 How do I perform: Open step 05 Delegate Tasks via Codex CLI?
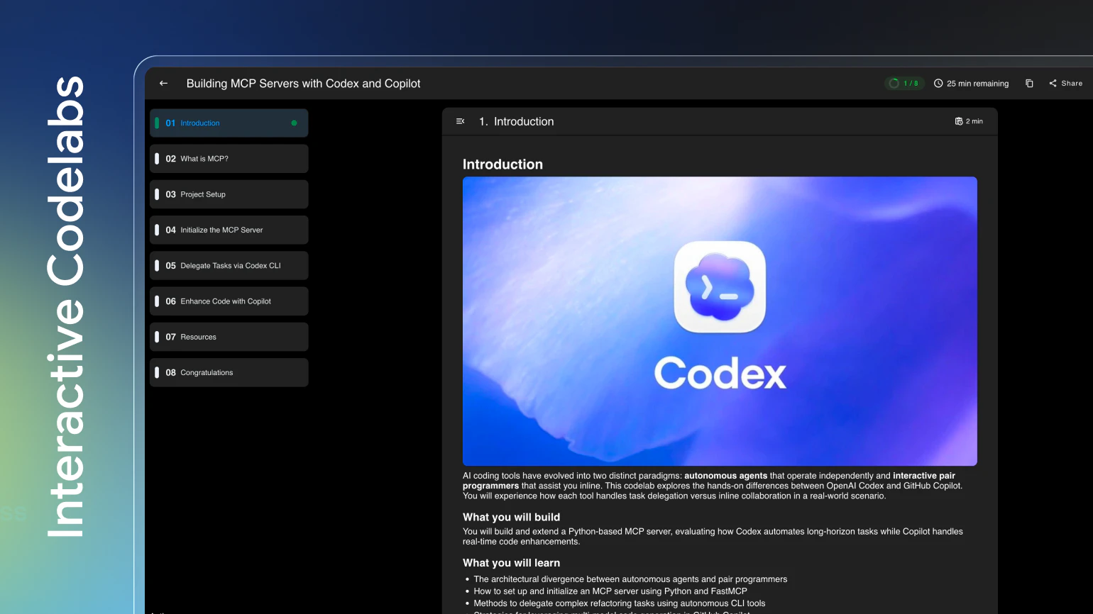click(229, 265)
